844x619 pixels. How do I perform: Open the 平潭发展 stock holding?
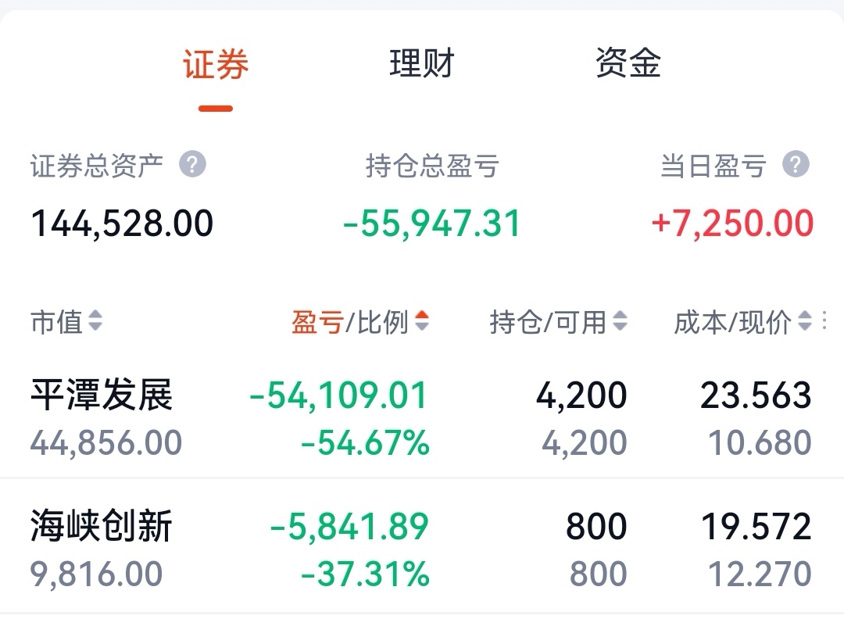(x=422, y=417)
